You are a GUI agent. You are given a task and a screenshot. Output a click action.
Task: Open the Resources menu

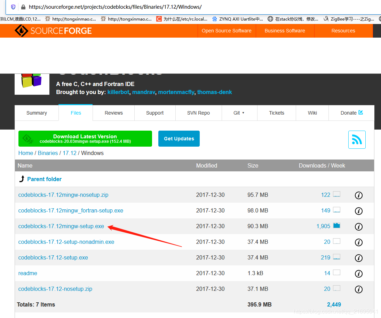pos(343,31)
